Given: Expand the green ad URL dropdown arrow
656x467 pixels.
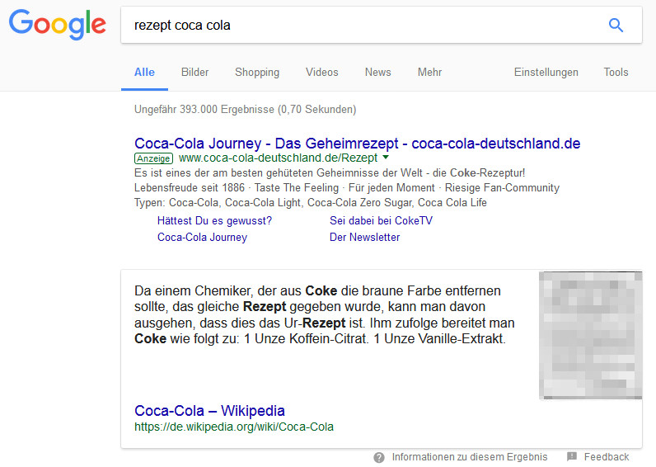Looking at the screenshot, I should [x=386, y=158].
